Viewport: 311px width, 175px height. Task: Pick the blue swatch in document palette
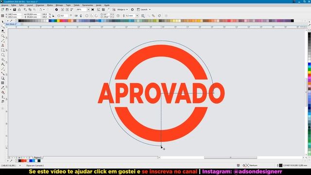pos(31,161)
